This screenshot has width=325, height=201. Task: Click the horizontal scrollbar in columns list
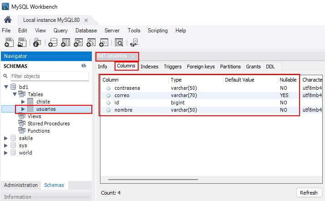pyautogui.click(x=153, y=180)
